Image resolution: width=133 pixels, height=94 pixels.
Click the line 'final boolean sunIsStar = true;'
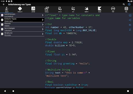(x=67, y=85)
